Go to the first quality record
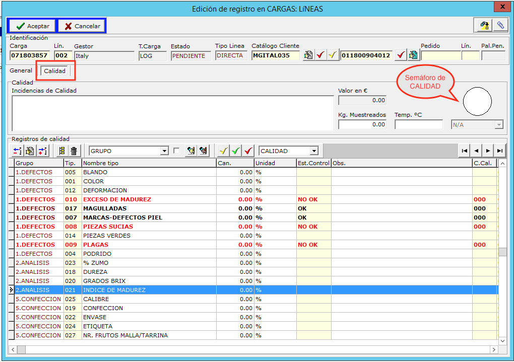 pos(464,151)
